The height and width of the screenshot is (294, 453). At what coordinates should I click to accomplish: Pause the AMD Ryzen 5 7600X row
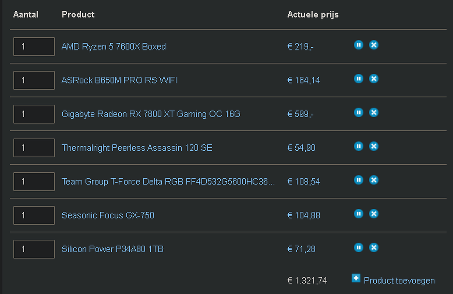tap(359, 45)
